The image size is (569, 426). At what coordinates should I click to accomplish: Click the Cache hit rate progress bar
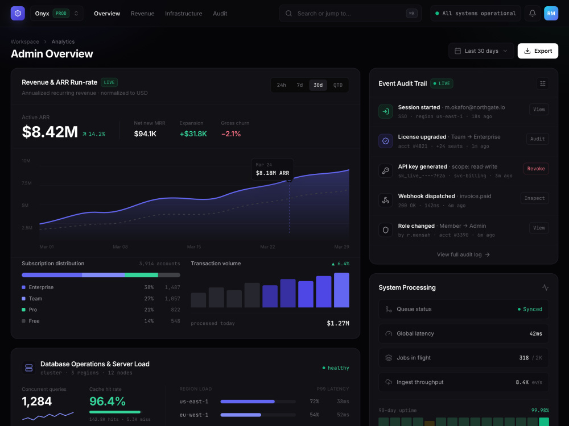coord(116,412)
